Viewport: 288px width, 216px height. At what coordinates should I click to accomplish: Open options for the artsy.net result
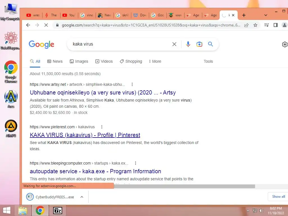(x=132, y=84)
